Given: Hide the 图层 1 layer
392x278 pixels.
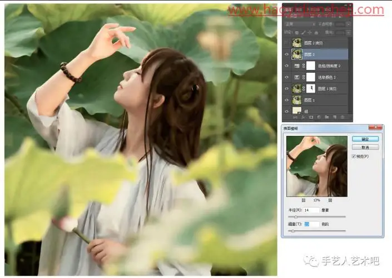Looking at the screenshot, I should coord(287,100).
